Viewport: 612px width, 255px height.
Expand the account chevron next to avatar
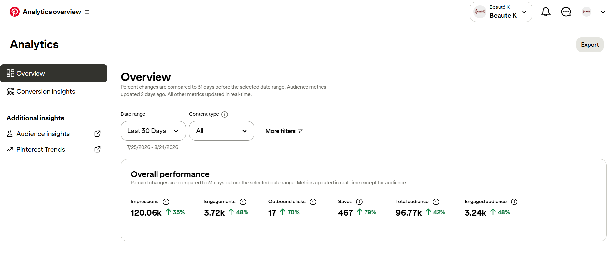point(603,12)
